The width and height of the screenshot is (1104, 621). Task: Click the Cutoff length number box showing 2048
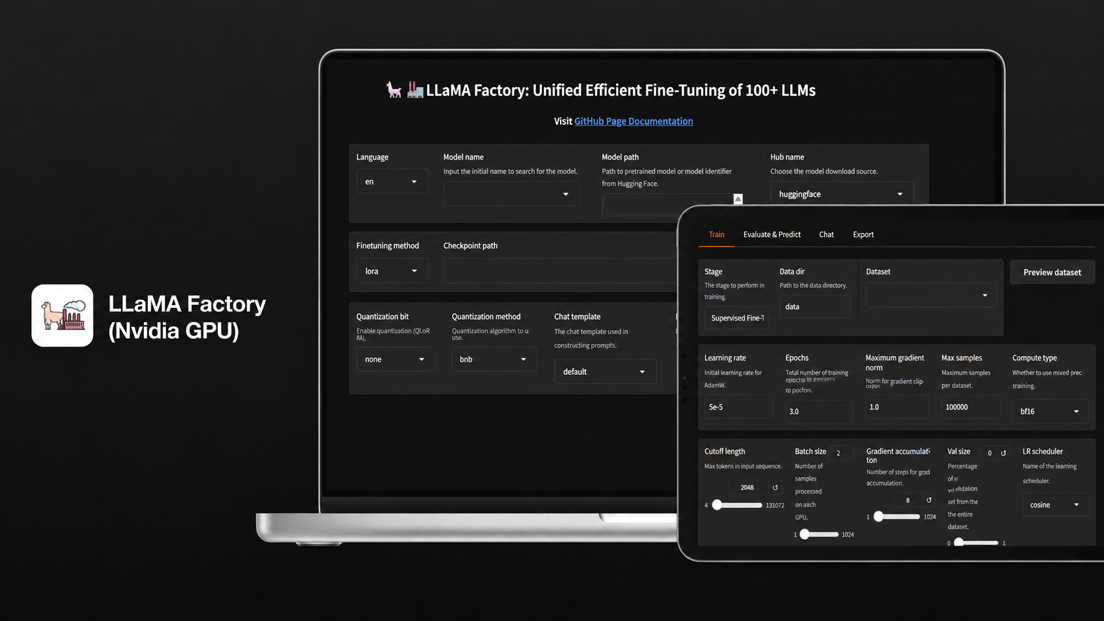(x=748, y=488)
